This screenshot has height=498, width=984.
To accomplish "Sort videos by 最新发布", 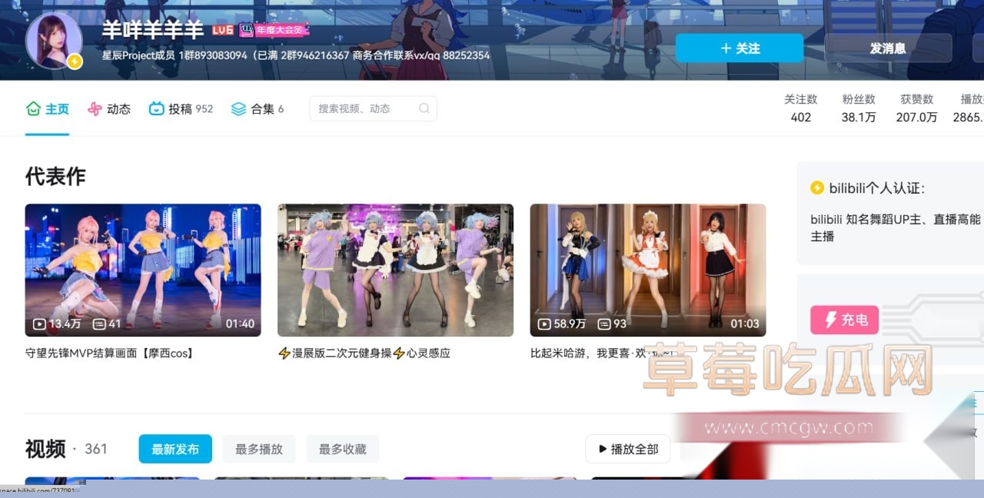I will click(175, 449).
